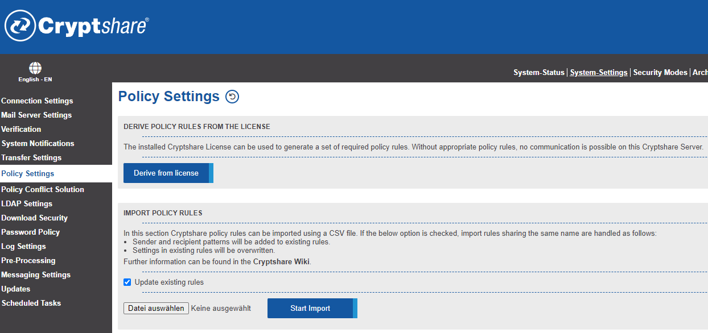Click the Keine ausgewählt file status text
Screen dimensions: 708x333
(221, 308)
